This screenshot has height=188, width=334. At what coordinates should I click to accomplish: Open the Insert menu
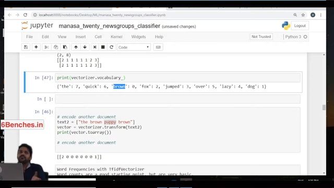pos(80,37)
